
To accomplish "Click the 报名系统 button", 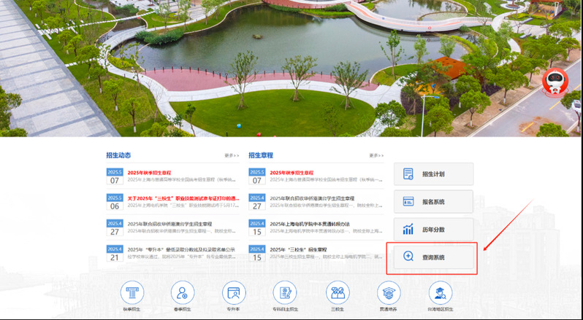I will (433, 202).
